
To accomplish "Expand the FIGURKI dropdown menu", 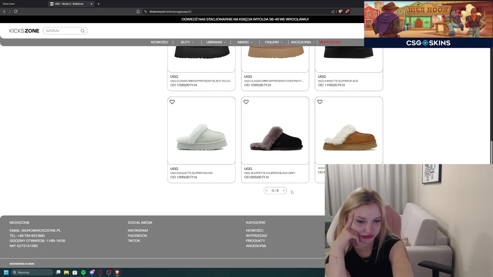I will [x=274, y=42].
